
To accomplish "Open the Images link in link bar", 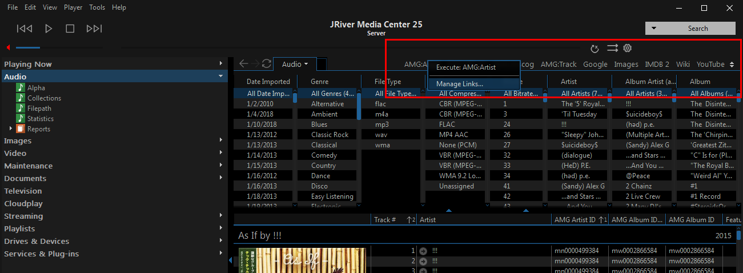I will [626, 65].
